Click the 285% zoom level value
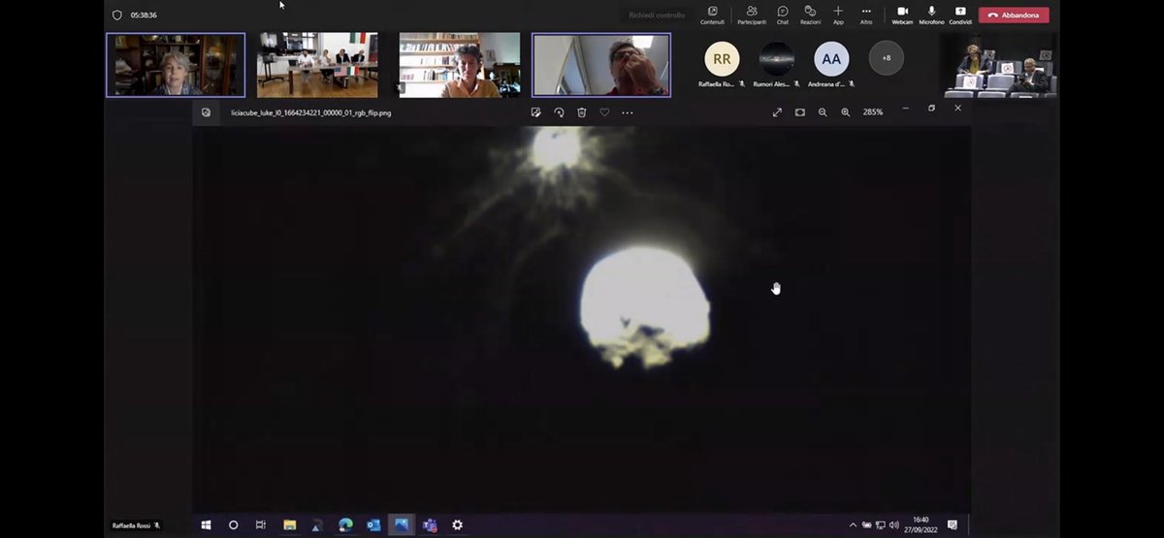 873,112
